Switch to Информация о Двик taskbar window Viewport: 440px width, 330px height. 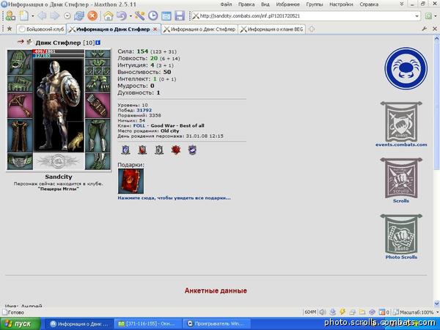(79, 324)
